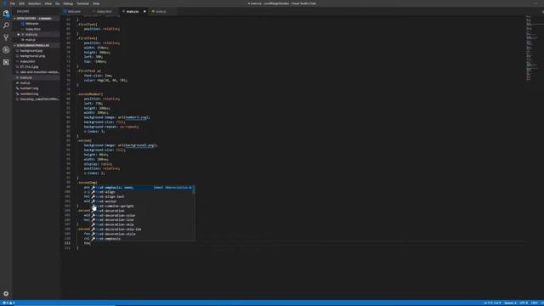
Task: Open the Debug view in activity bar
Action: [6, 49]
